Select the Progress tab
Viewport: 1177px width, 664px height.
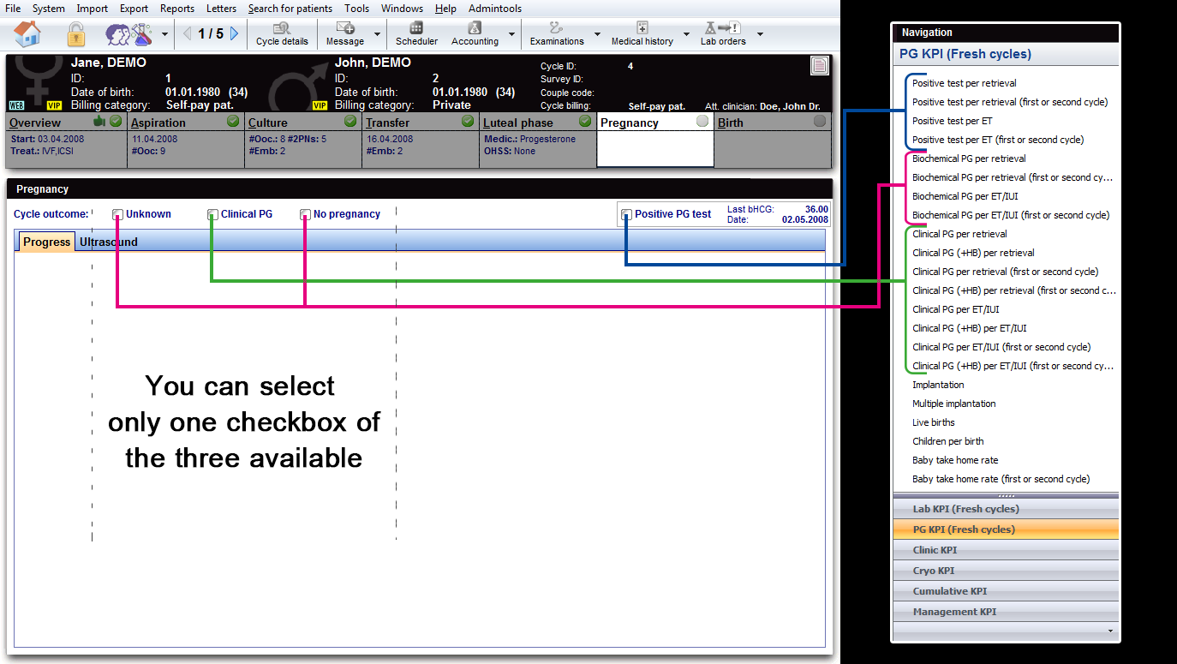click(x=47, y=242)
